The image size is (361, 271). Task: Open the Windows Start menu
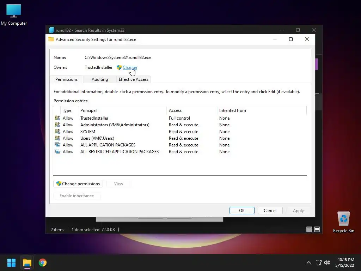pos(11,263)
